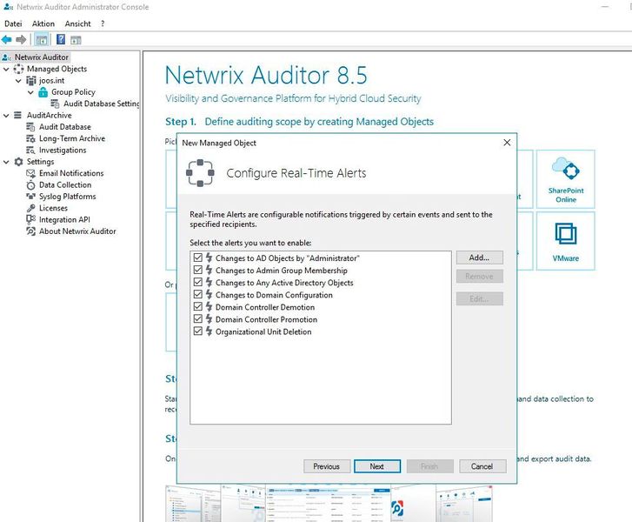Click the blue back arrow in toolbar
Viewport: 632px width, 522px height.
coord(7,39)
